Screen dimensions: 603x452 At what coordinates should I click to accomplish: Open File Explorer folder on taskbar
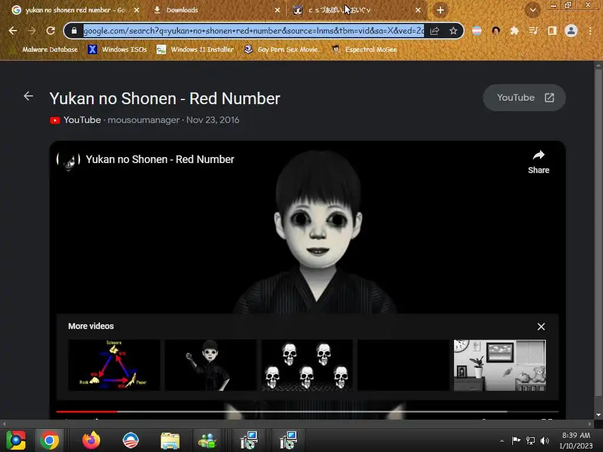[x=170, y=440]
